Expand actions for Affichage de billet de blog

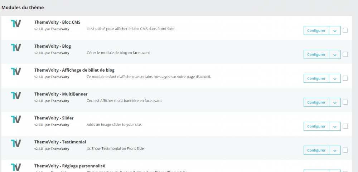tap(335, 78)
